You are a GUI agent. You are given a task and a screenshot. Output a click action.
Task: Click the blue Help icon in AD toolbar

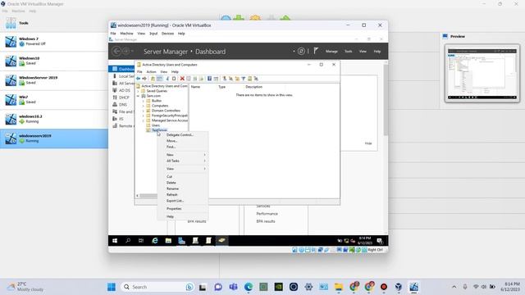click(209, 79)
